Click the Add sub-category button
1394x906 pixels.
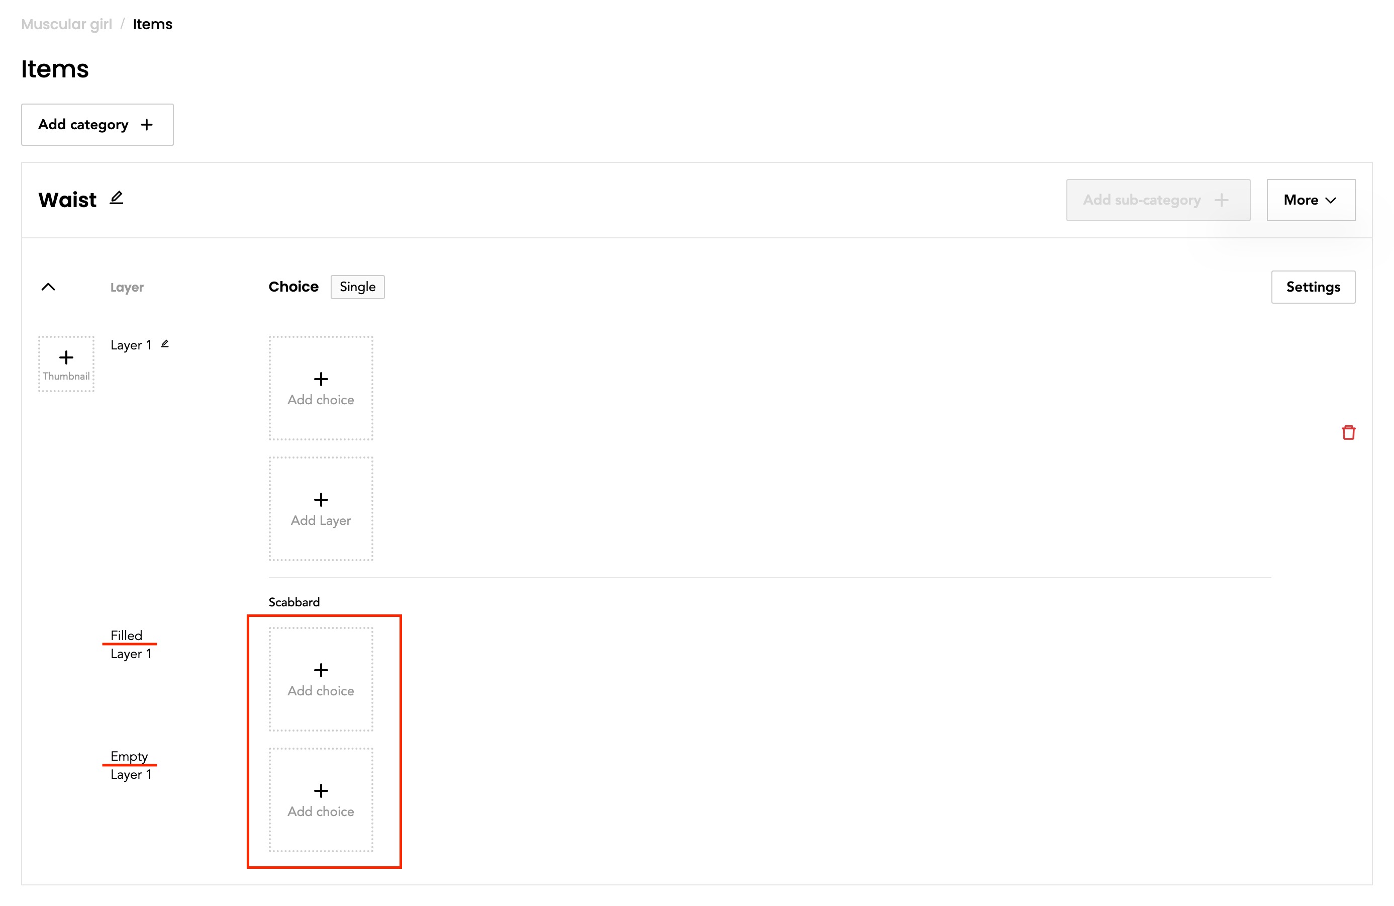coord(1157,201)
